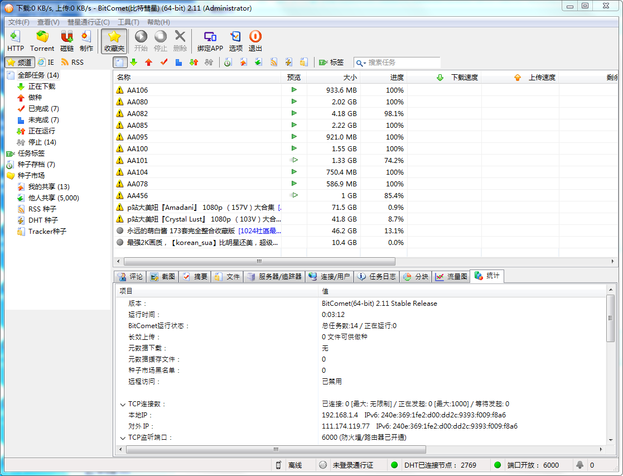The height and width of the screenshot is (476, 623).
Task: Click the 开始 start task icon
Action: point(141,41)
